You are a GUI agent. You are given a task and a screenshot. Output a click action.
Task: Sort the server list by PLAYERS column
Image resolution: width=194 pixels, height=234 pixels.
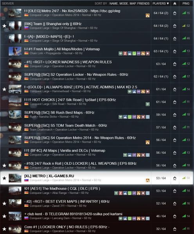[161, 4]
